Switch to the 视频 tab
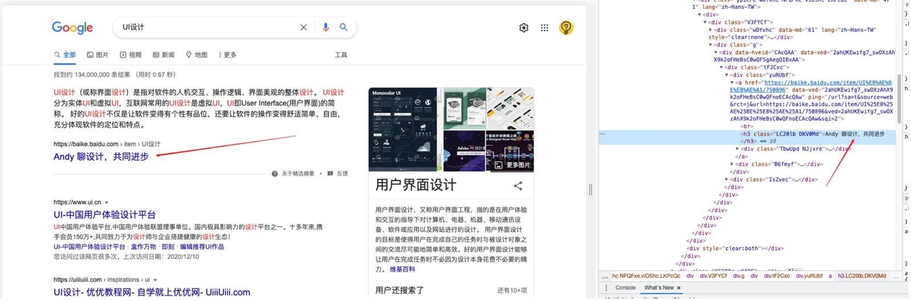 point(130,55)
